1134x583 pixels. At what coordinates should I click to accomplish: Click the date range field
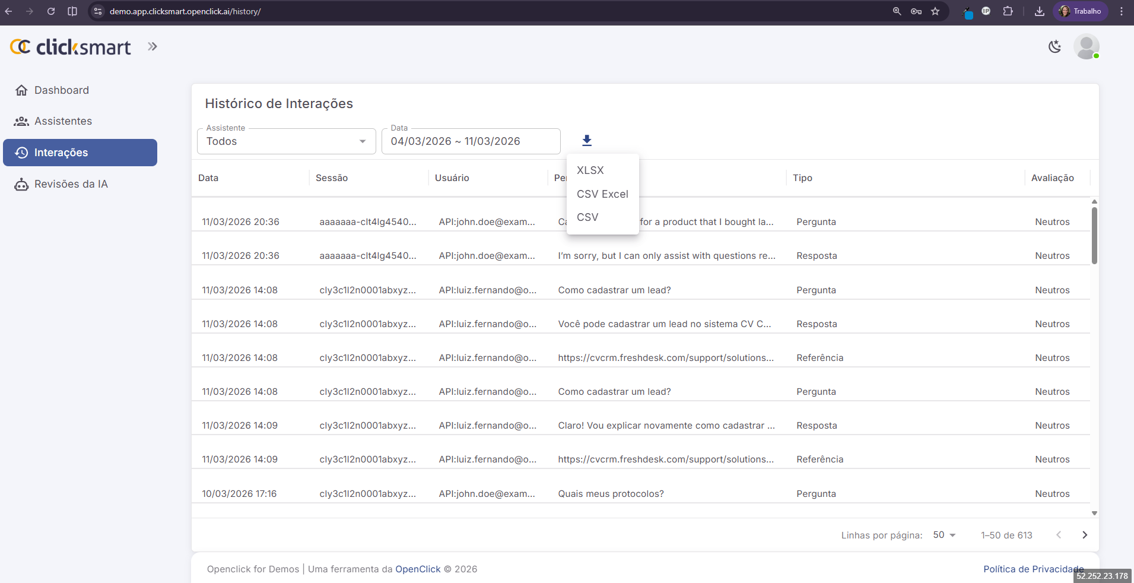click(x=471, y=141)
